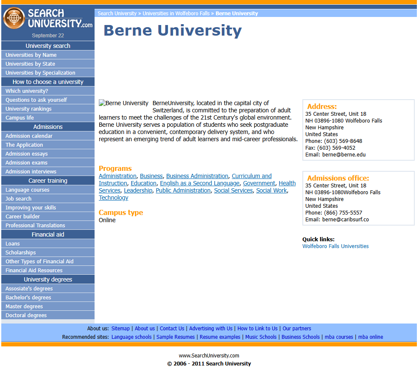Open Financial Aid Resources
Screen dimensions: 419x371
[48, 271]
